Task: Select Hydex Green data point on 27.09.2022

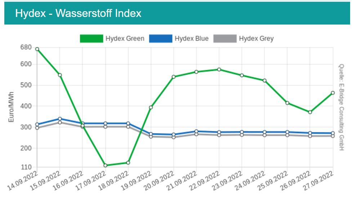Action: (x=333, y=93)
